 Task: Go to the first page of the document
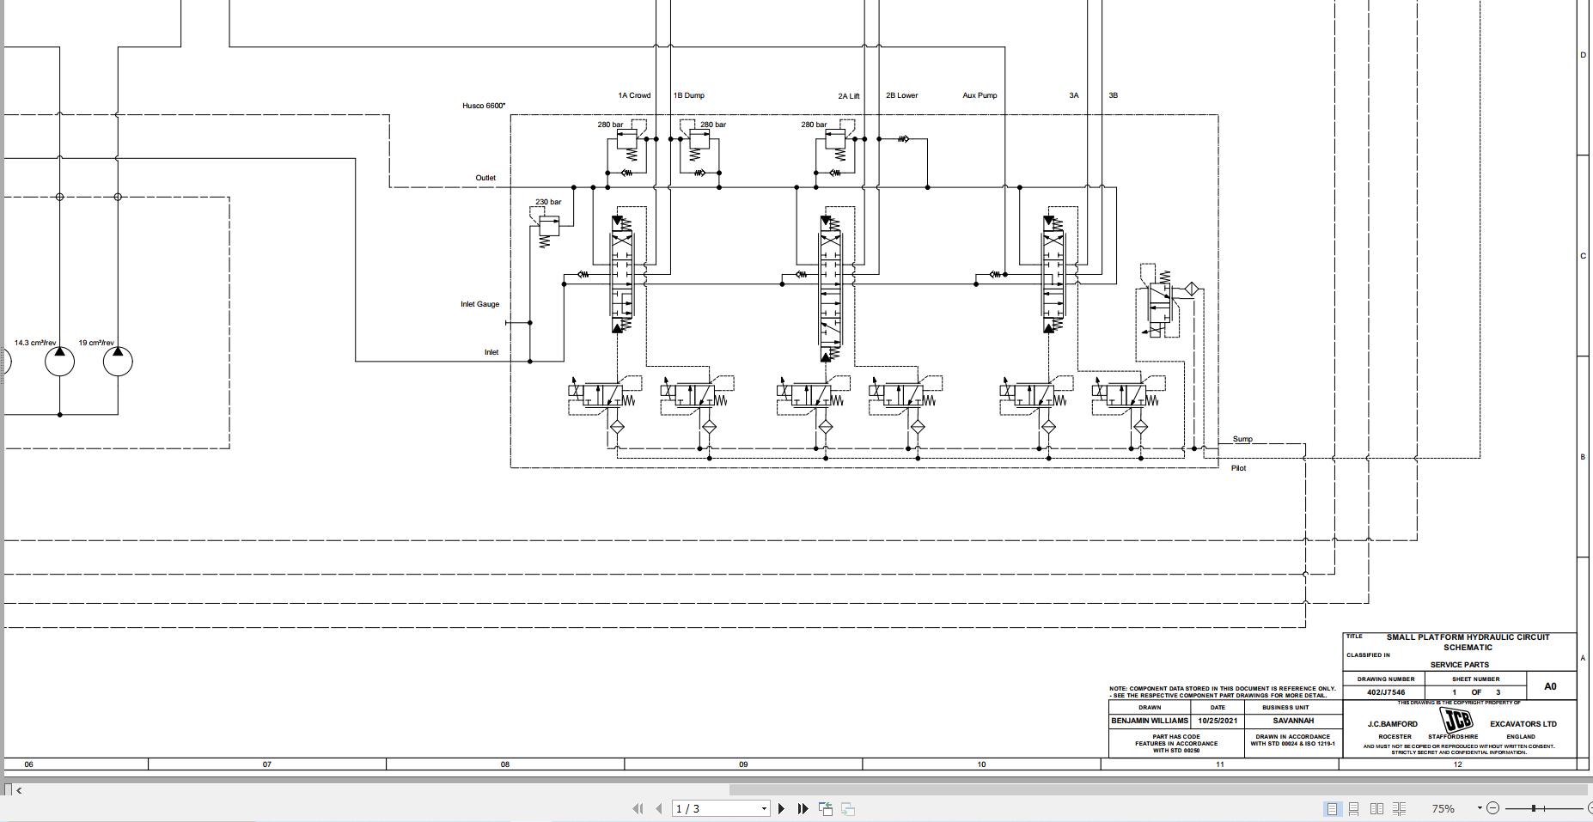[639, 808]
